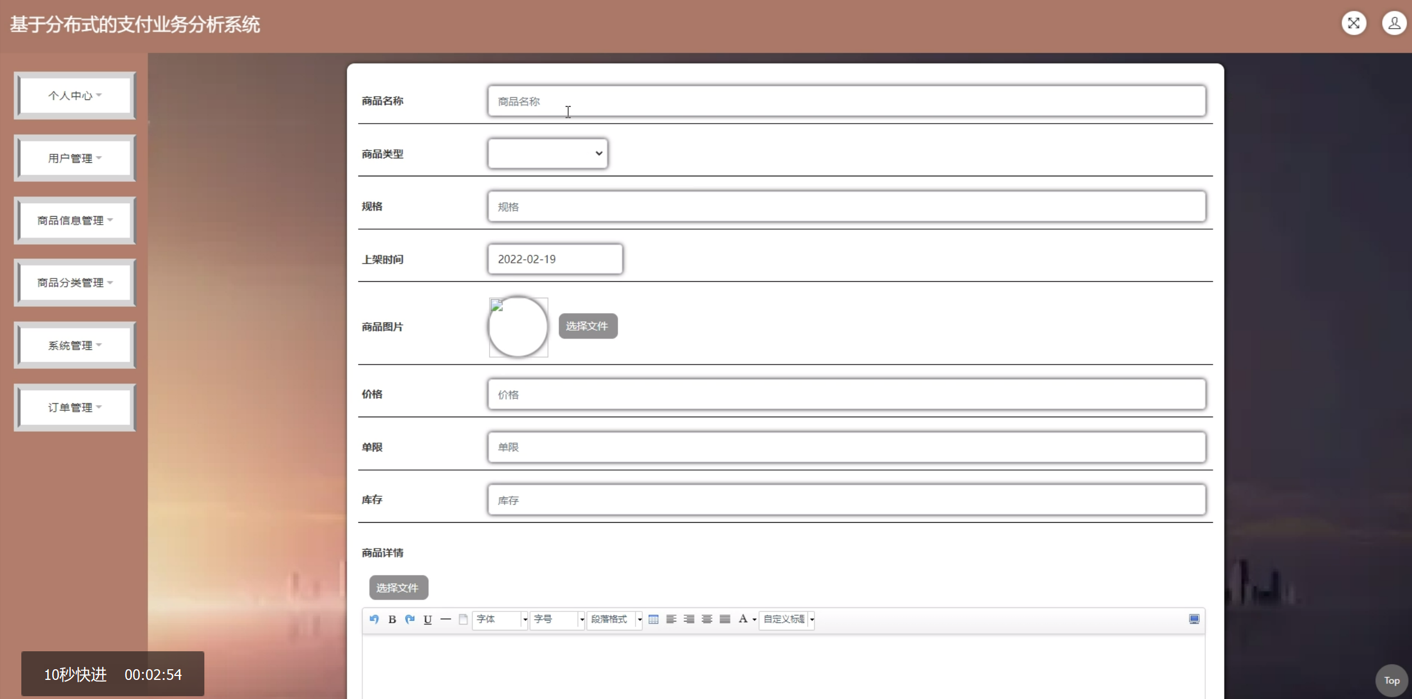
Task: Expand the 订单管理 sidebar menu
Action: click(75, 408)
